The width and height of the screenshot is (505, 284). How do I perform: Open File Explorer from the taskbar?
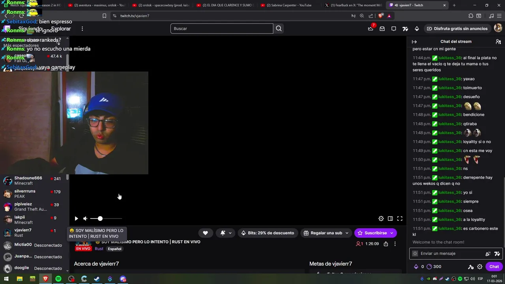19,279
